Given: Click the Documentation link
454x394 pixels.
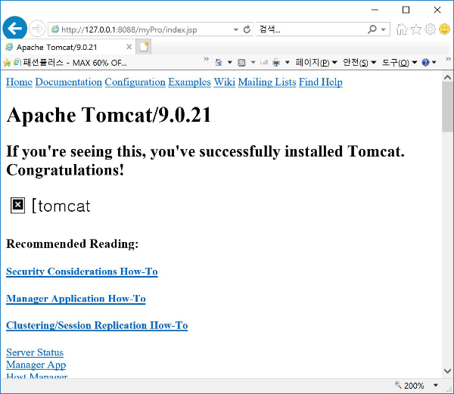Looking at the screenshot, I should [69, 82].
